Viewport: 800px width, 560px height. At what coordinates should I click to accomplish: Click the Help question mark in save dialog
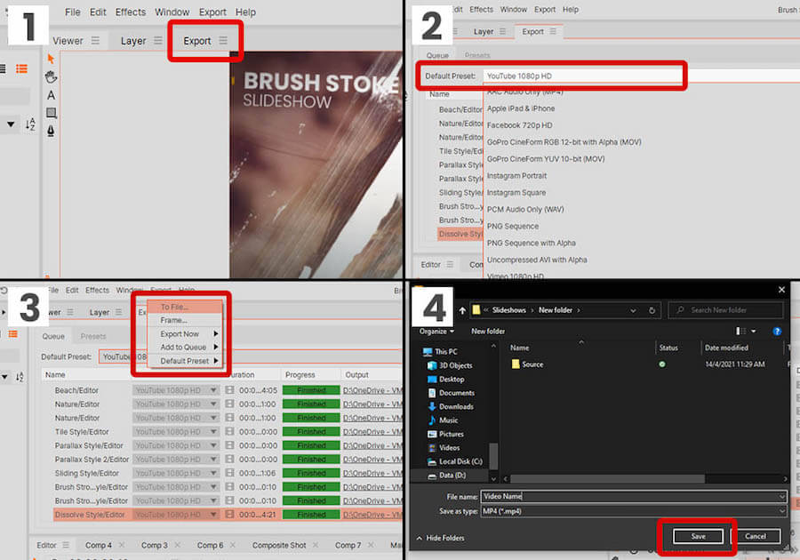click(777, 331)
